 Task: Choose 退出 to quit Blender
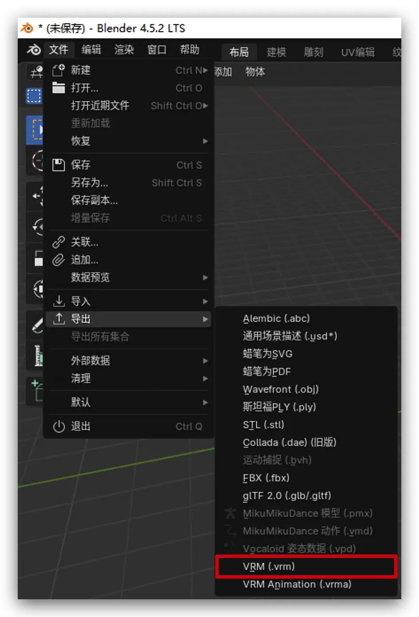tap(128, 426)
